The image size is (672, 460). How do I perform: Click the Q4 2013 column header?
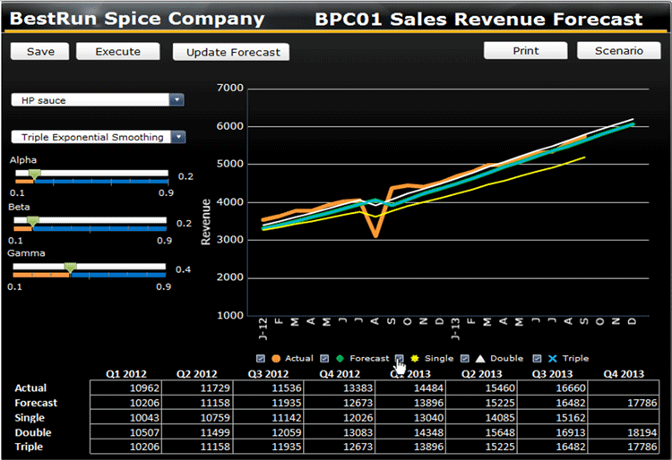coord(624,374)
